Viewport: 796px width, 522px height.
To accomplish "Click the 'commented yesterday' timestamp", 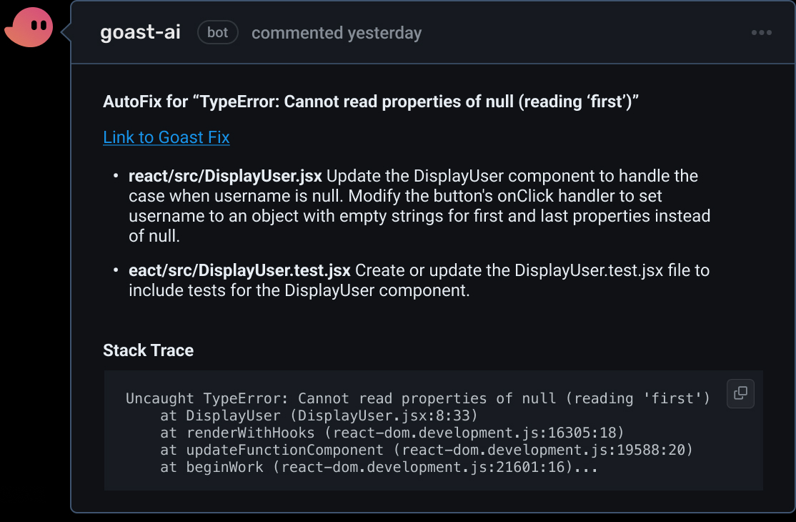I will pos(337,32).
